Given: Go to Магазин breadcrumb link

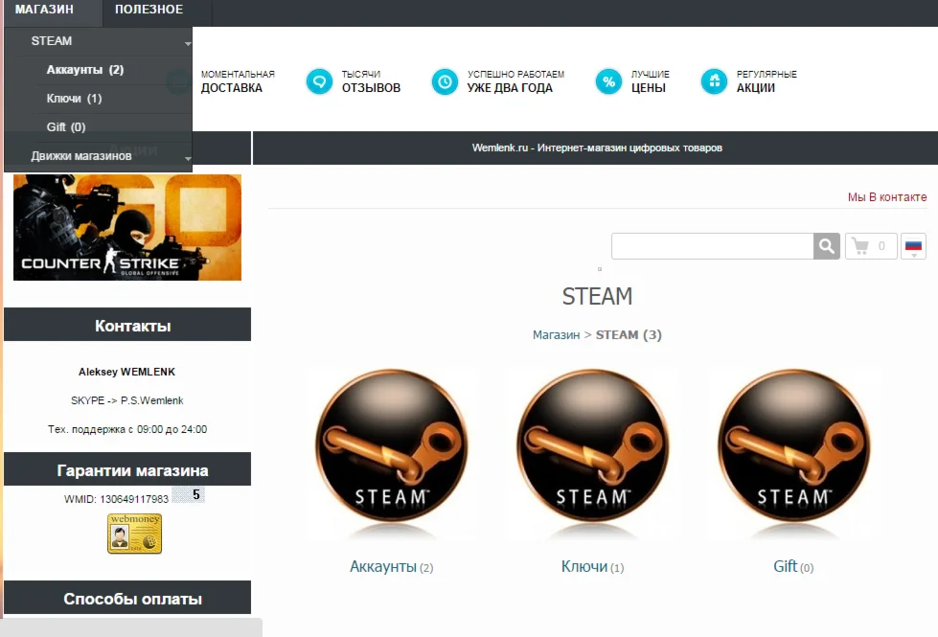Looking at the screenshot, I should tap(557, 335).
